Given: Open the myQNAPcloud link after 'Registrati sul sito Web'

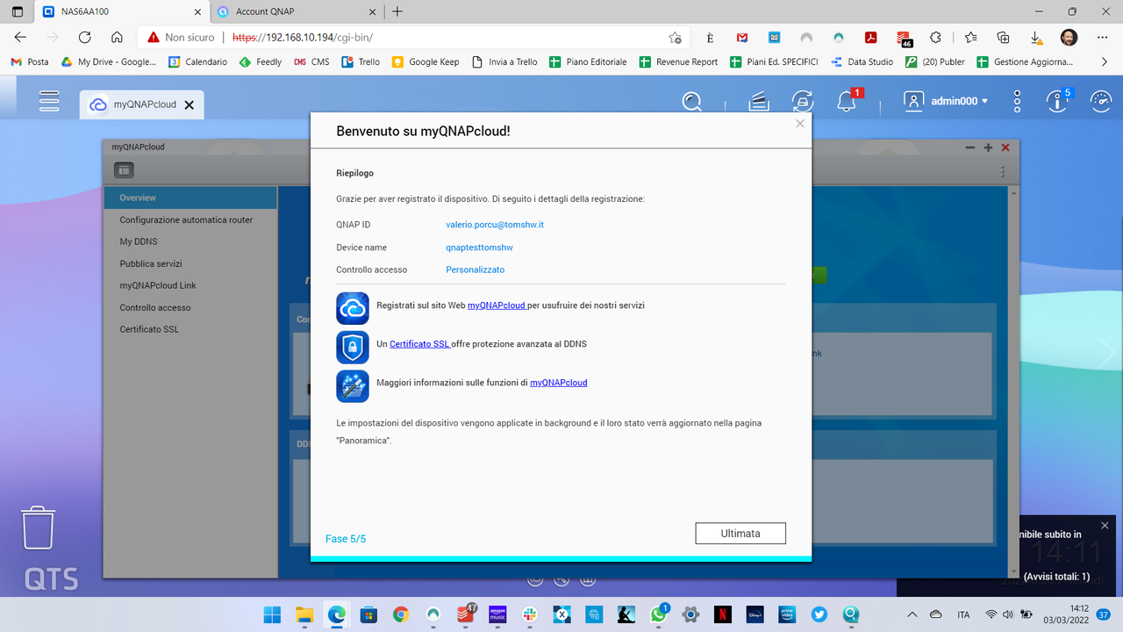Looking at the screenshot, I should coord(497,305).
